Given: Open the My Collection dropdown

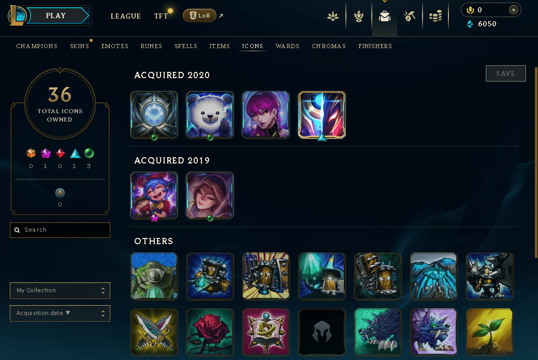Looking at the screenshot, I should pos(60,290).
